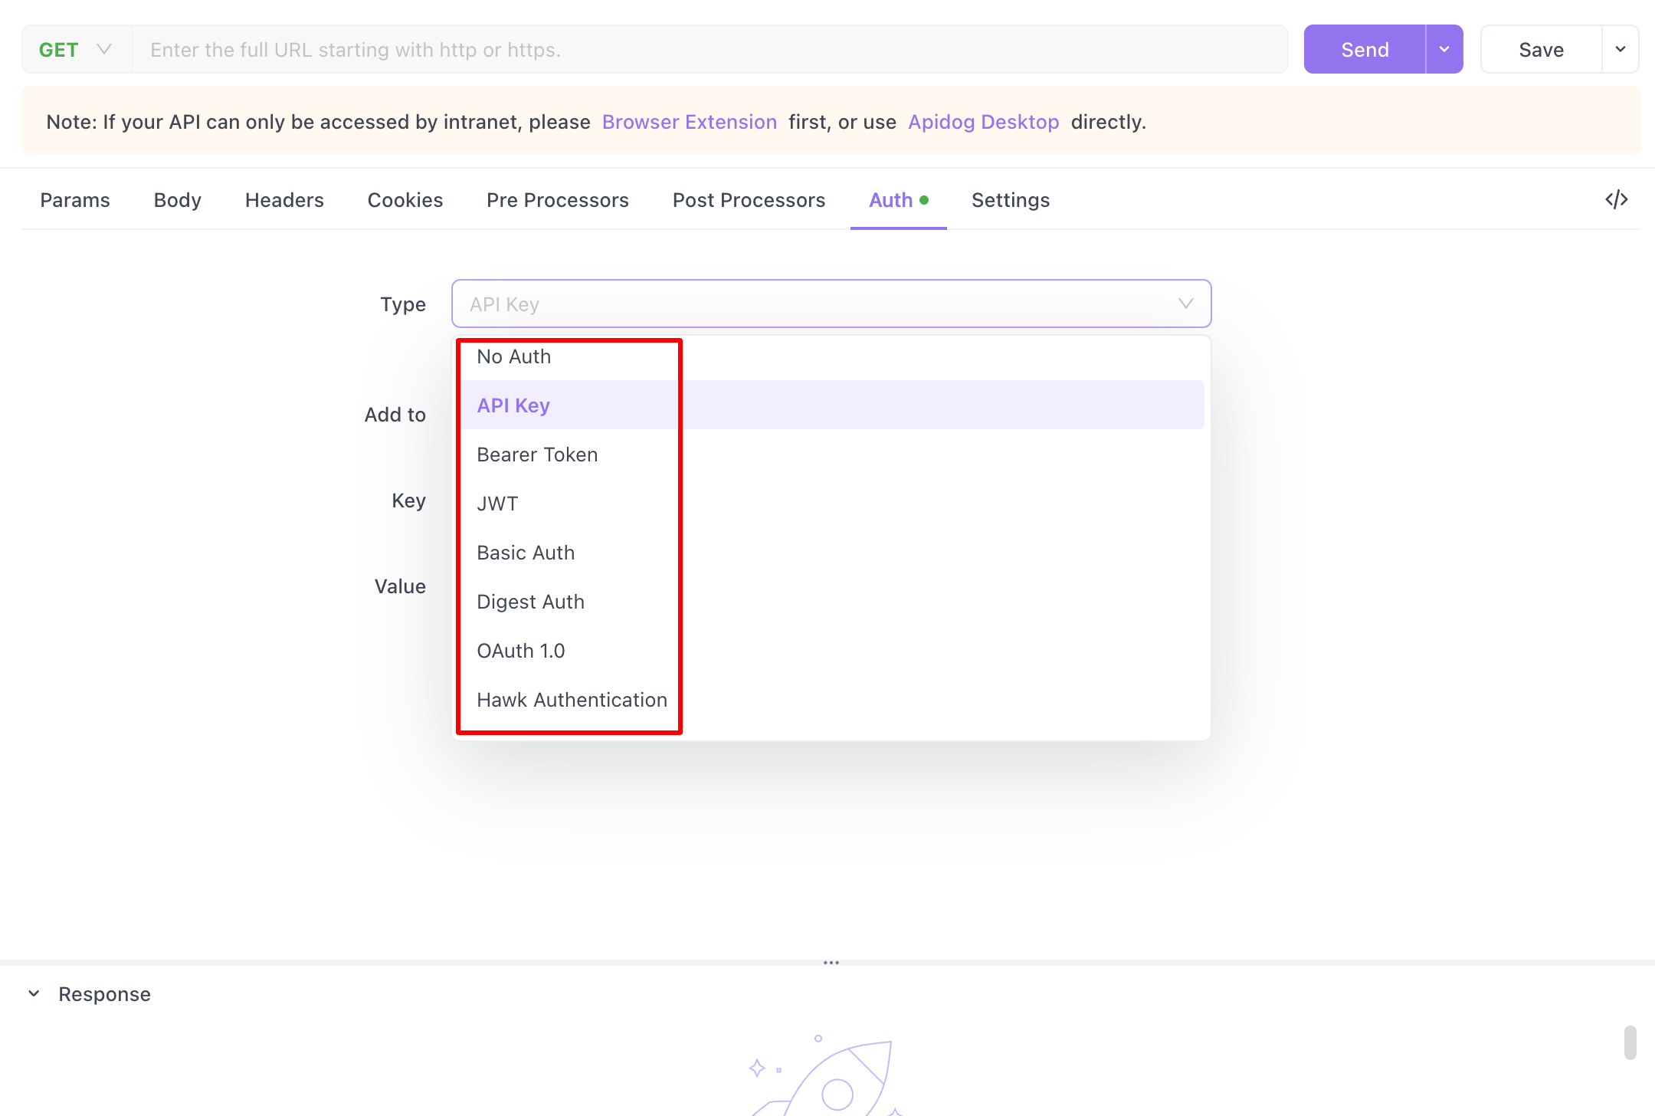Select Basic Auth option

coord(526,552)
